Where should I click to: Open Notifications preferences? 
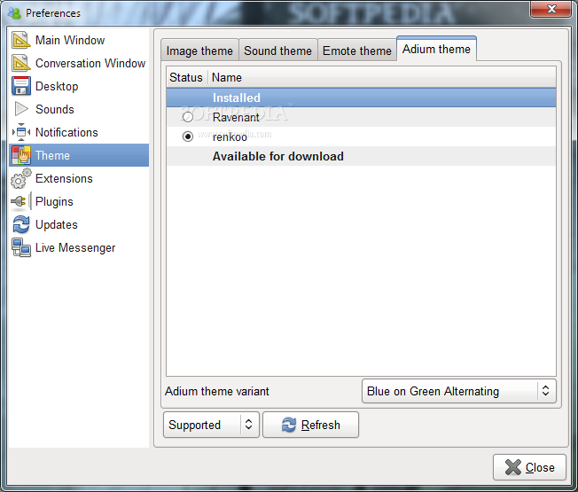(x=79, y=132)
